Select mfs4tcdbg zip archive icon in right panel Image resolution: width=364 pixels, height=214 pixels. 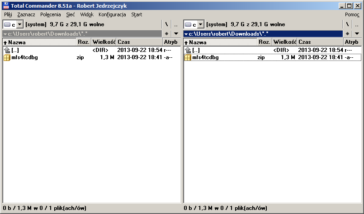pyautogui.click(x=188, y=57)
